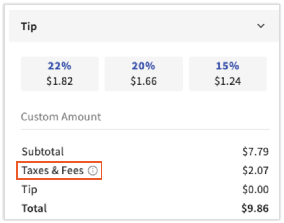Click the Tip section header title
This screenshot has height=223, width=284.
(29, 27)
